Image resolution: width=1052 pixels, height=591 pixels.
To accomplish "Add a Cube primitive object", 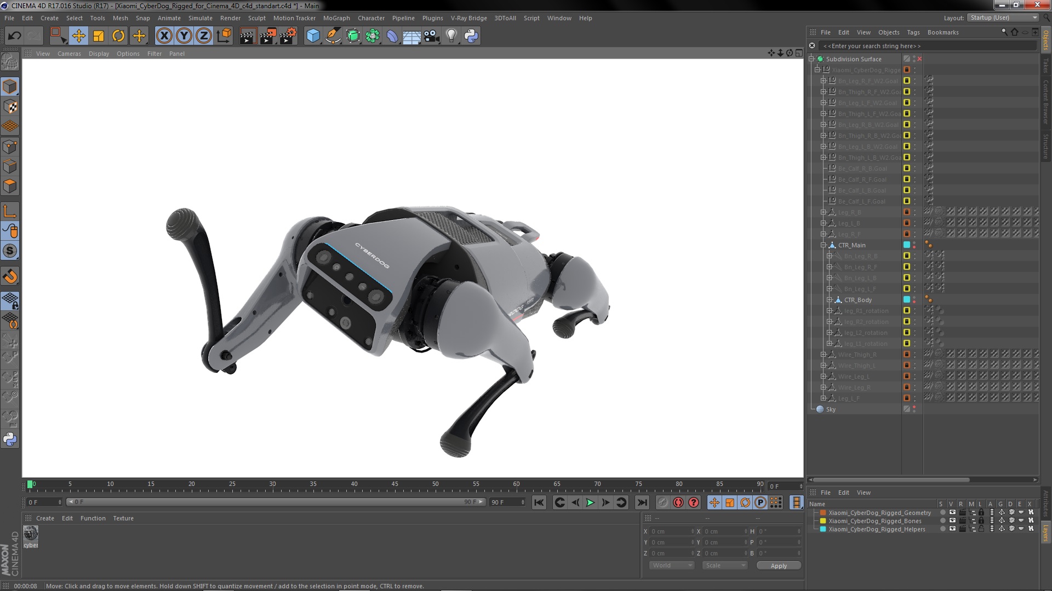I will coord(313,36).
